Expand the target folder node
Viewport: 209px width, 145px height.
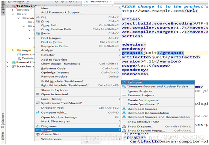point(13,50)
